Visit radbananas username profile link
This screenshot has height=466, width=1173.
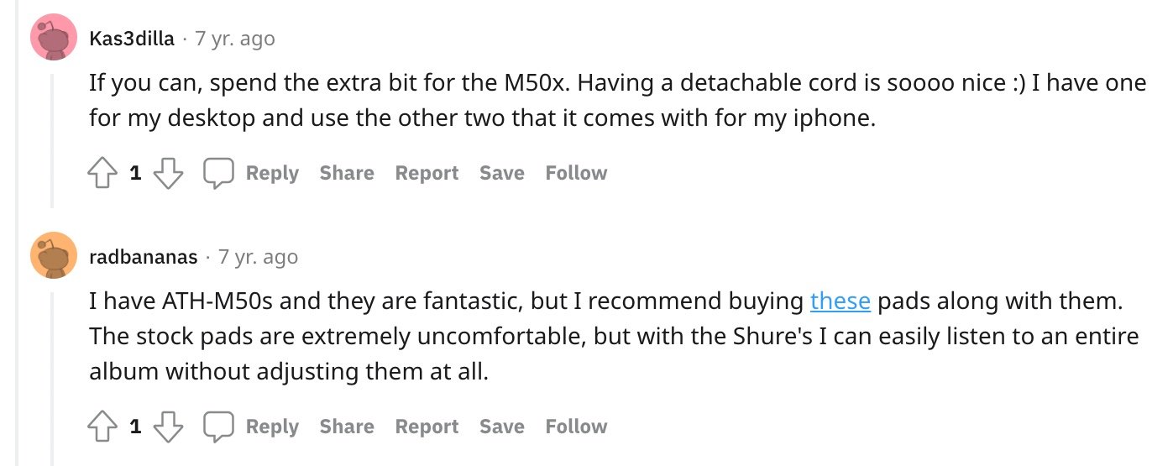144,257
